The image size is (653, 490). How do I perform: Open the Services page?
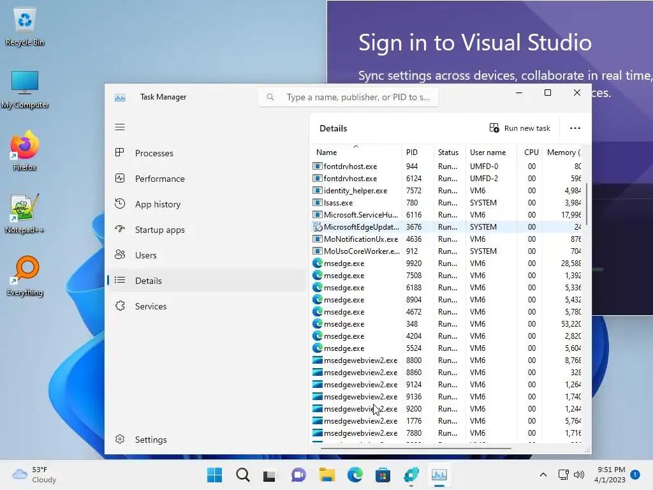coord(207,306)
